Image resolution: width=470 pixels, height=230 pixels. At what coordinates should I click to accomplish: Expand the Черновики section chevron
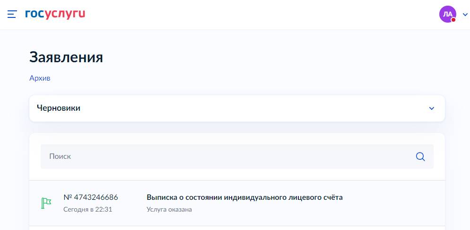pyautogui.click(x=432, y=108)
